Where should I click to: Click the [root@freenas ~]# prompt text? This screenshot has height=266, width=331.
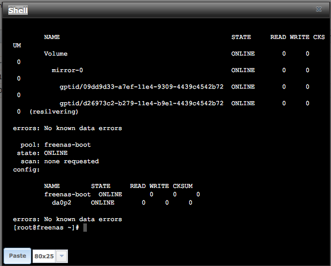coord(46,228)
